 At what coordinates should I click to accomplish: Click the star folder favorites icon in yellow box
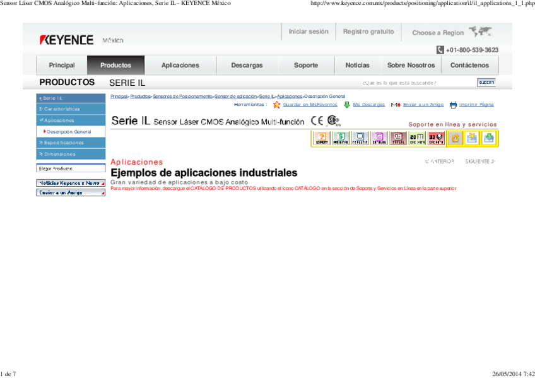(472, 138)
